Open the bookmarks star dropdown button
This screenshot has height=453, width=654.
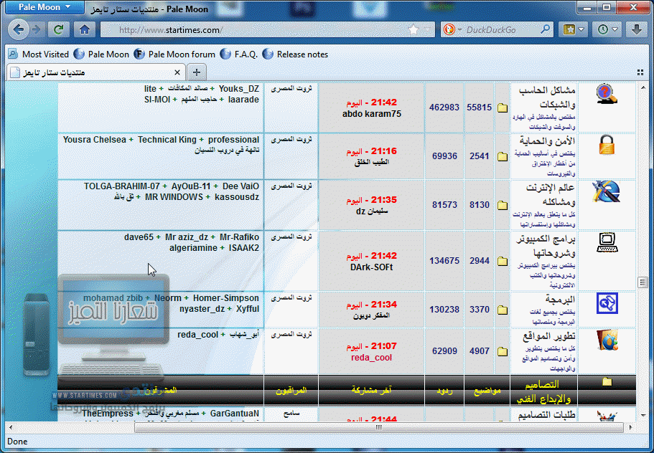tap(573, 29)
